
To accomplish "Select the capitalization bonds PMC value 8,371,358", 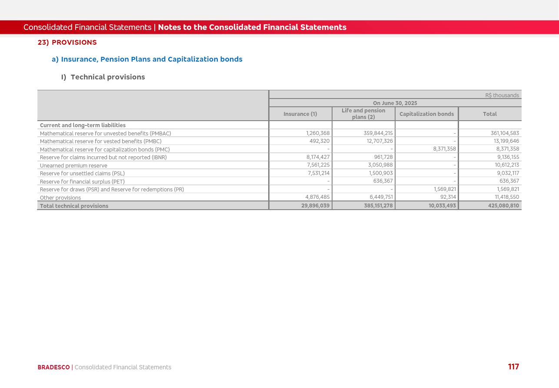I will 444,149.
